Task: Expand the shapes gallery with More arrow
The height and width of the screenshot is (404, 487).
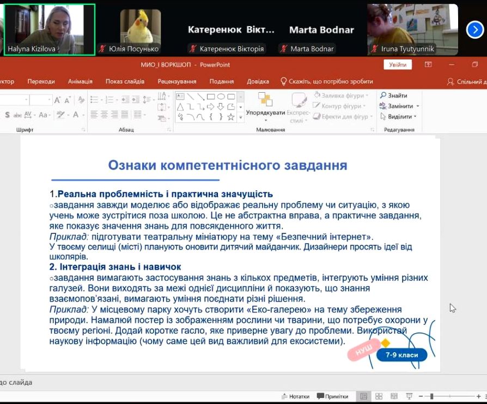Action: tap(241, 117)
